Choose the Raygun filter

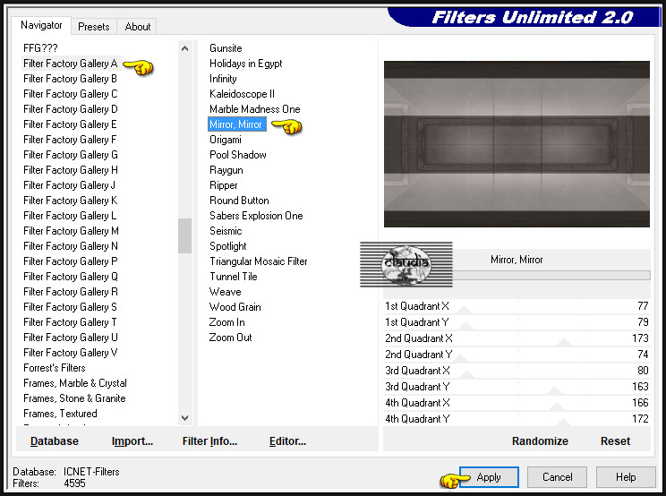click(x=226, y=170)
